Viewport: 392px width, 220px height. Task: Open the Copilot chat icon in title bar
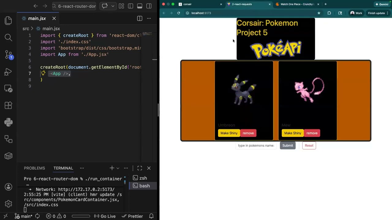pos(105,6)
